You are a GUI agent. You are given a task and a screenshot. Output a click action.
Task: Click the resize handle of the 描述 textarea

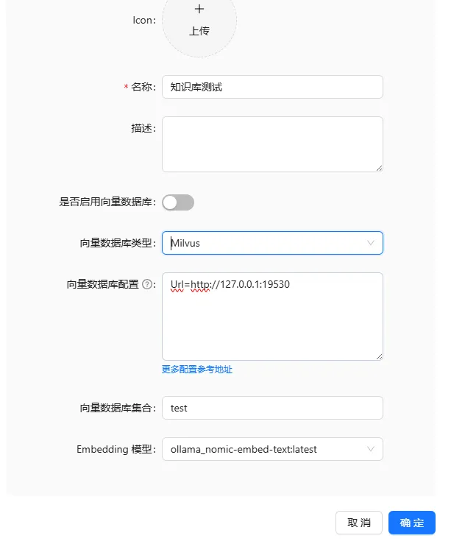(x=379, y=168)
